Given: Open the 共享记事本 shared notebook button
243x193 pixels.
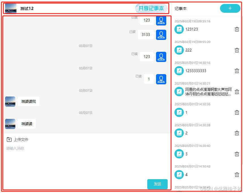Looking at the screenshot, I should click(151, 8).
